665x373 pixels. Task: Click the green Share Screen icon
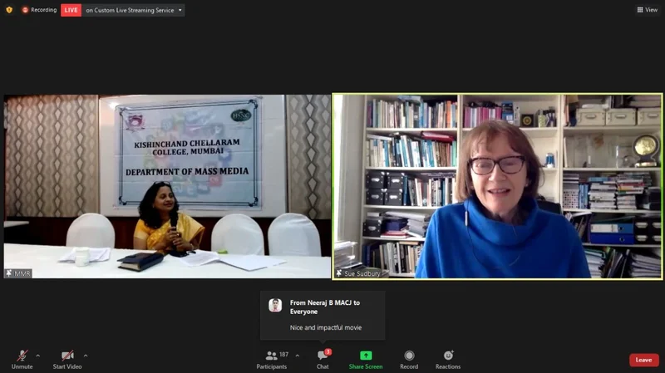pyautogui.click(x=366, y=356)
